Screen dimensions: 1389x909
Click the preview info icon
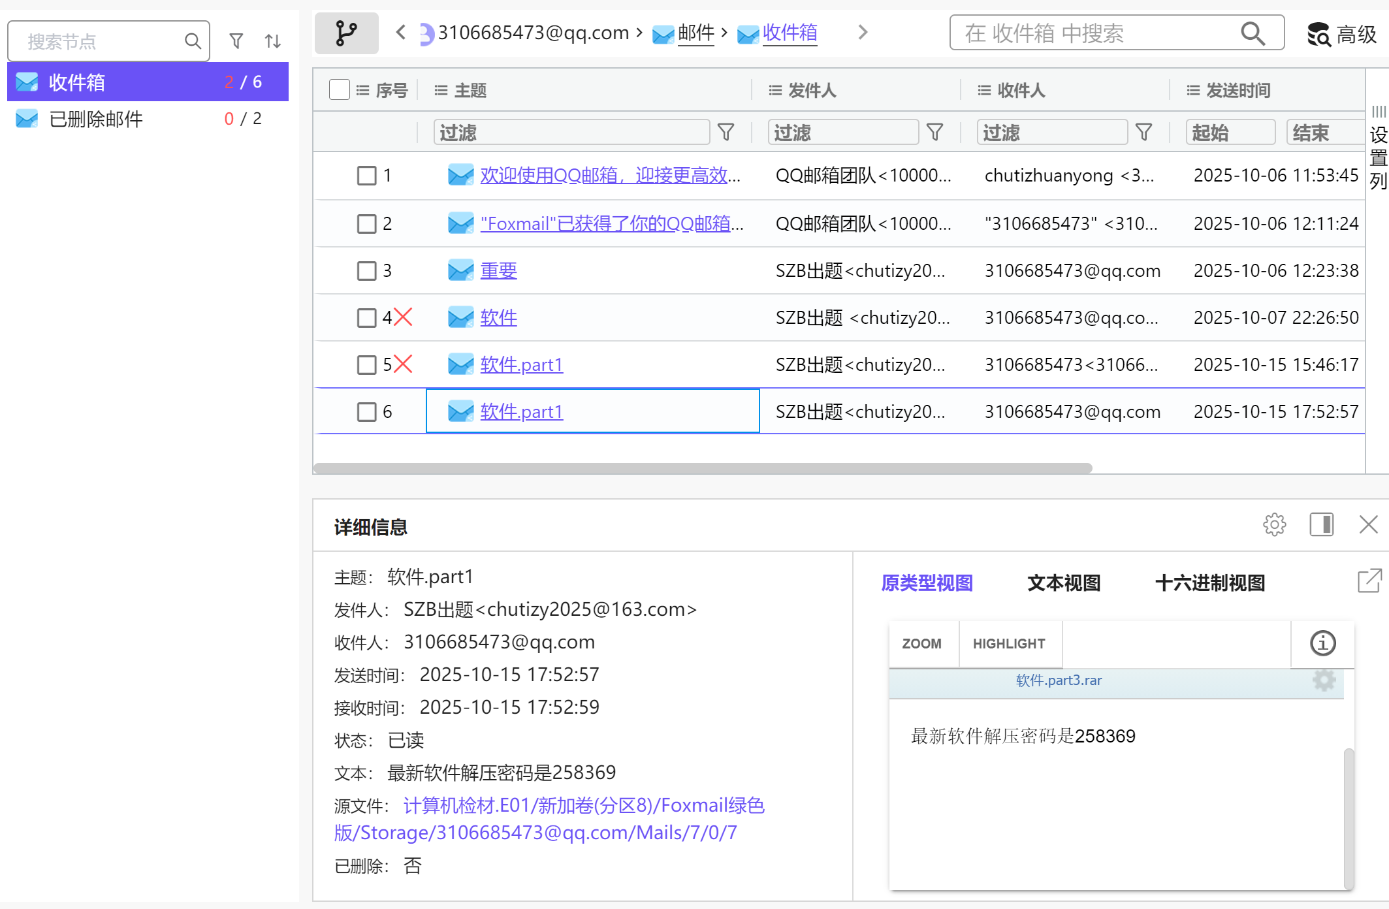[1322, 643]
